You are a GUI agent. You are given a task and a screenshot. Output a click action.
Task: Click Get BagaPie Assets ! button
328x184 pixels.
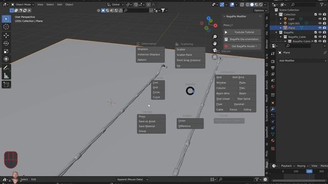[242, 47]
